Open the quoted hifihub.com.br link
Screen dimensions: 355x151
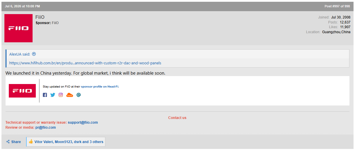tap(85, 63)
